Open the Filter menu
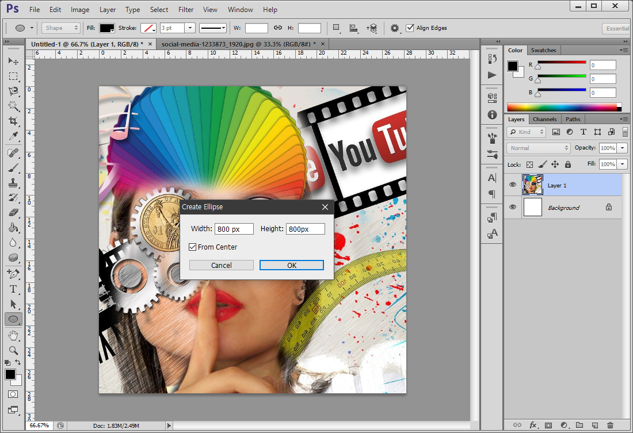This screenshot has width=633, height=433. point(186,10)
